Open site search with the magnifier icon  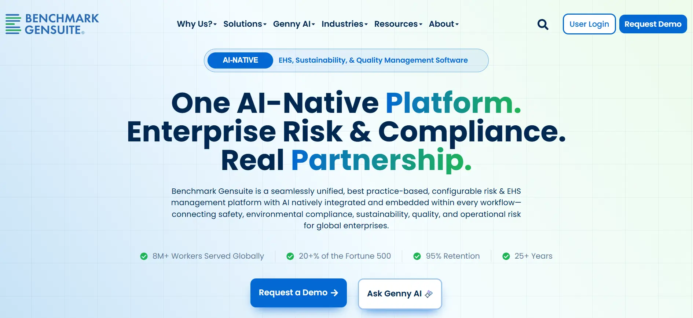coord(543,24)
